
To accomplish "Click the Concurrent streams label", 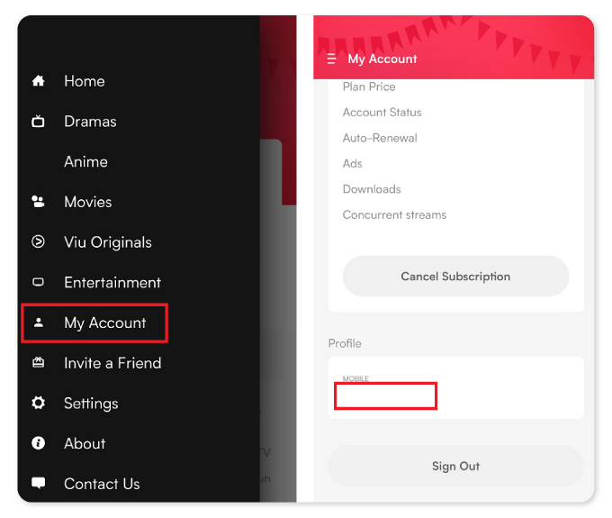I will [x=394, y=214].
